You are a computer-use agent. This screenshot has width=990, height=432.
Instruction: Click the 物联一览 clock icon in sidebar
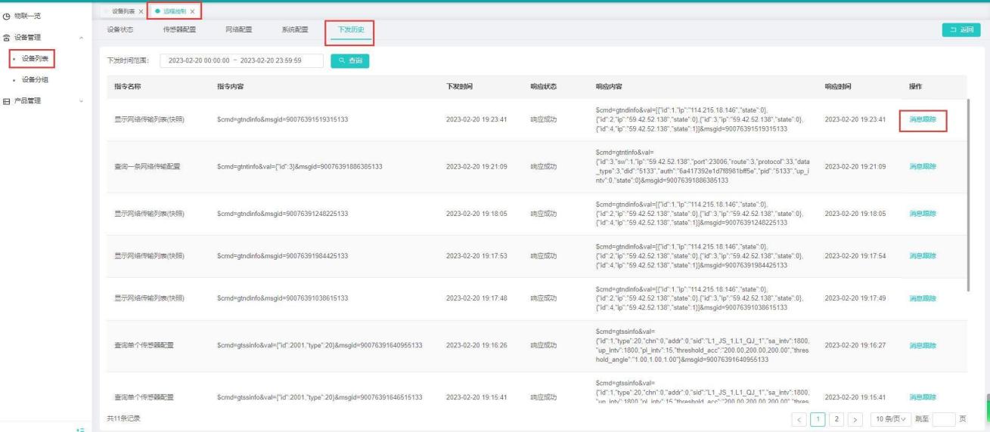(x=6, y=16)
